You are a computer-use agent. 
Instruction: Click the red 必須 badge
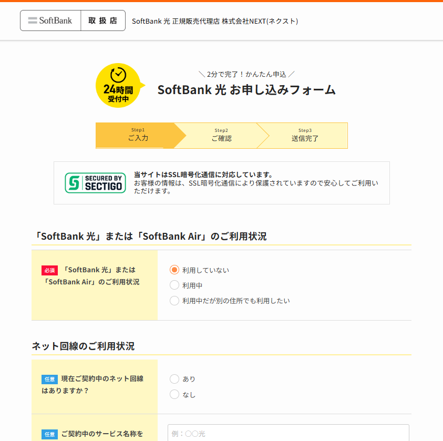coord(49,270)
